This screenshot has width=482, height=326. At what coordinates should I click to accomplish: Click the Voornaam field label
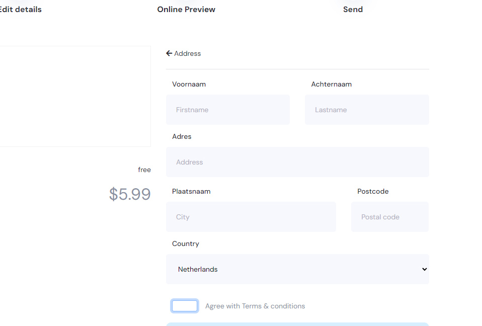(189, 84)
